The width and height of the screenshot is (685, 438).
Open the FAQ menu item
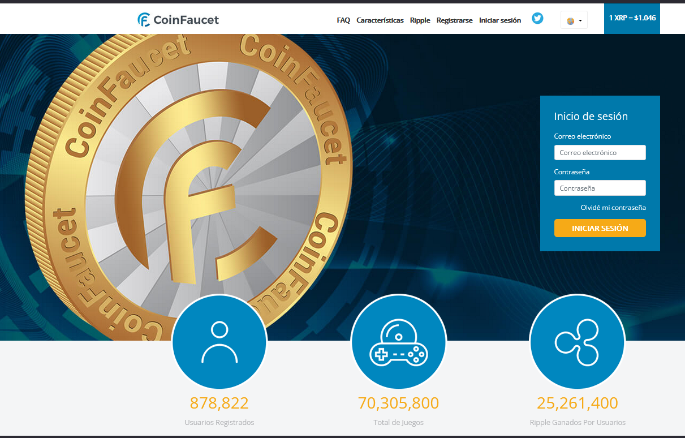click(x=343, y=20)
